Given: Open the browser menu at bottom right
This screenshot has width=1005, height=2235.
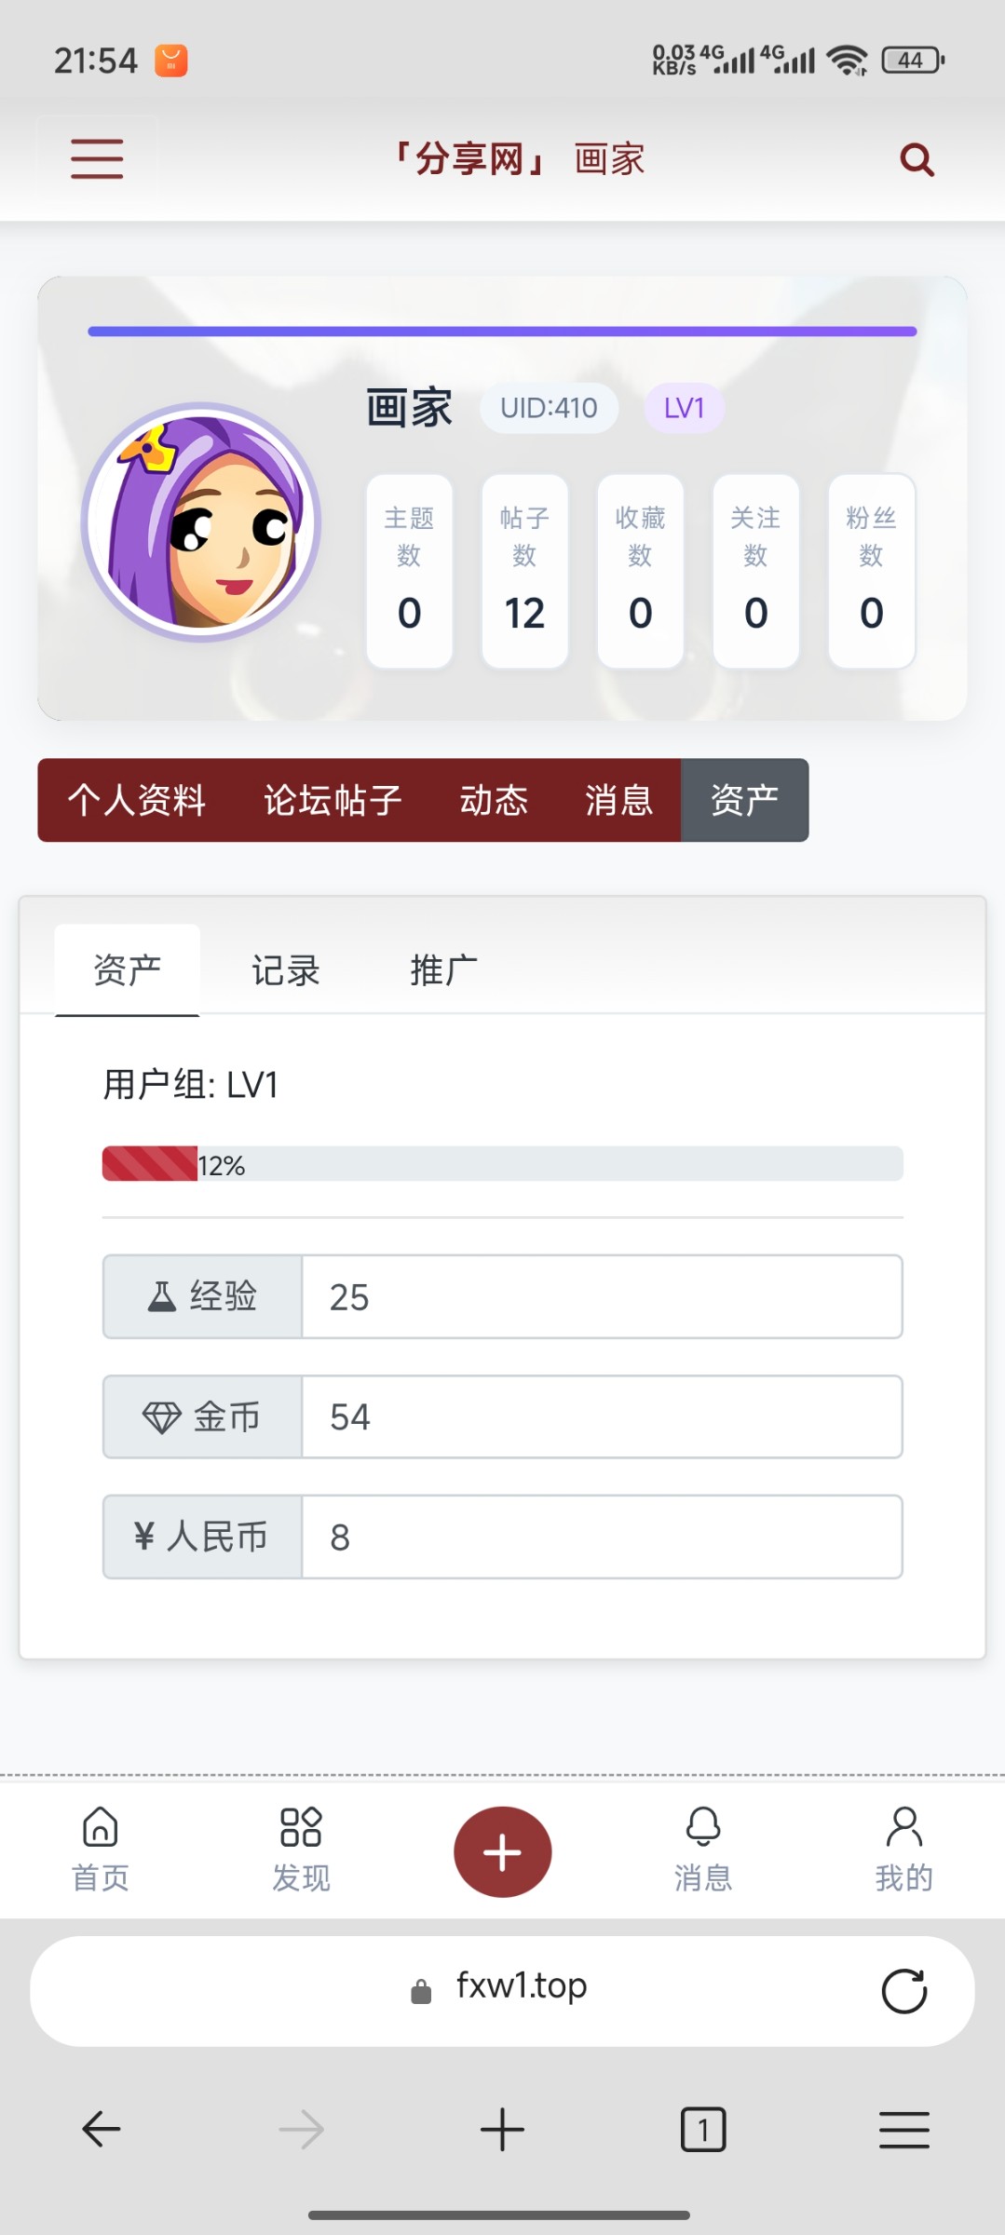Looking at the screenshot, I should click(903, 2129).
